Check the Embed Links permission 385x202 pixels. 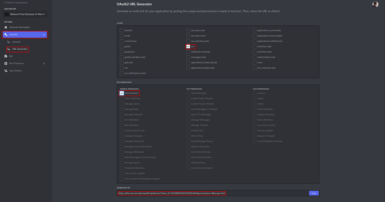point(188,131)
